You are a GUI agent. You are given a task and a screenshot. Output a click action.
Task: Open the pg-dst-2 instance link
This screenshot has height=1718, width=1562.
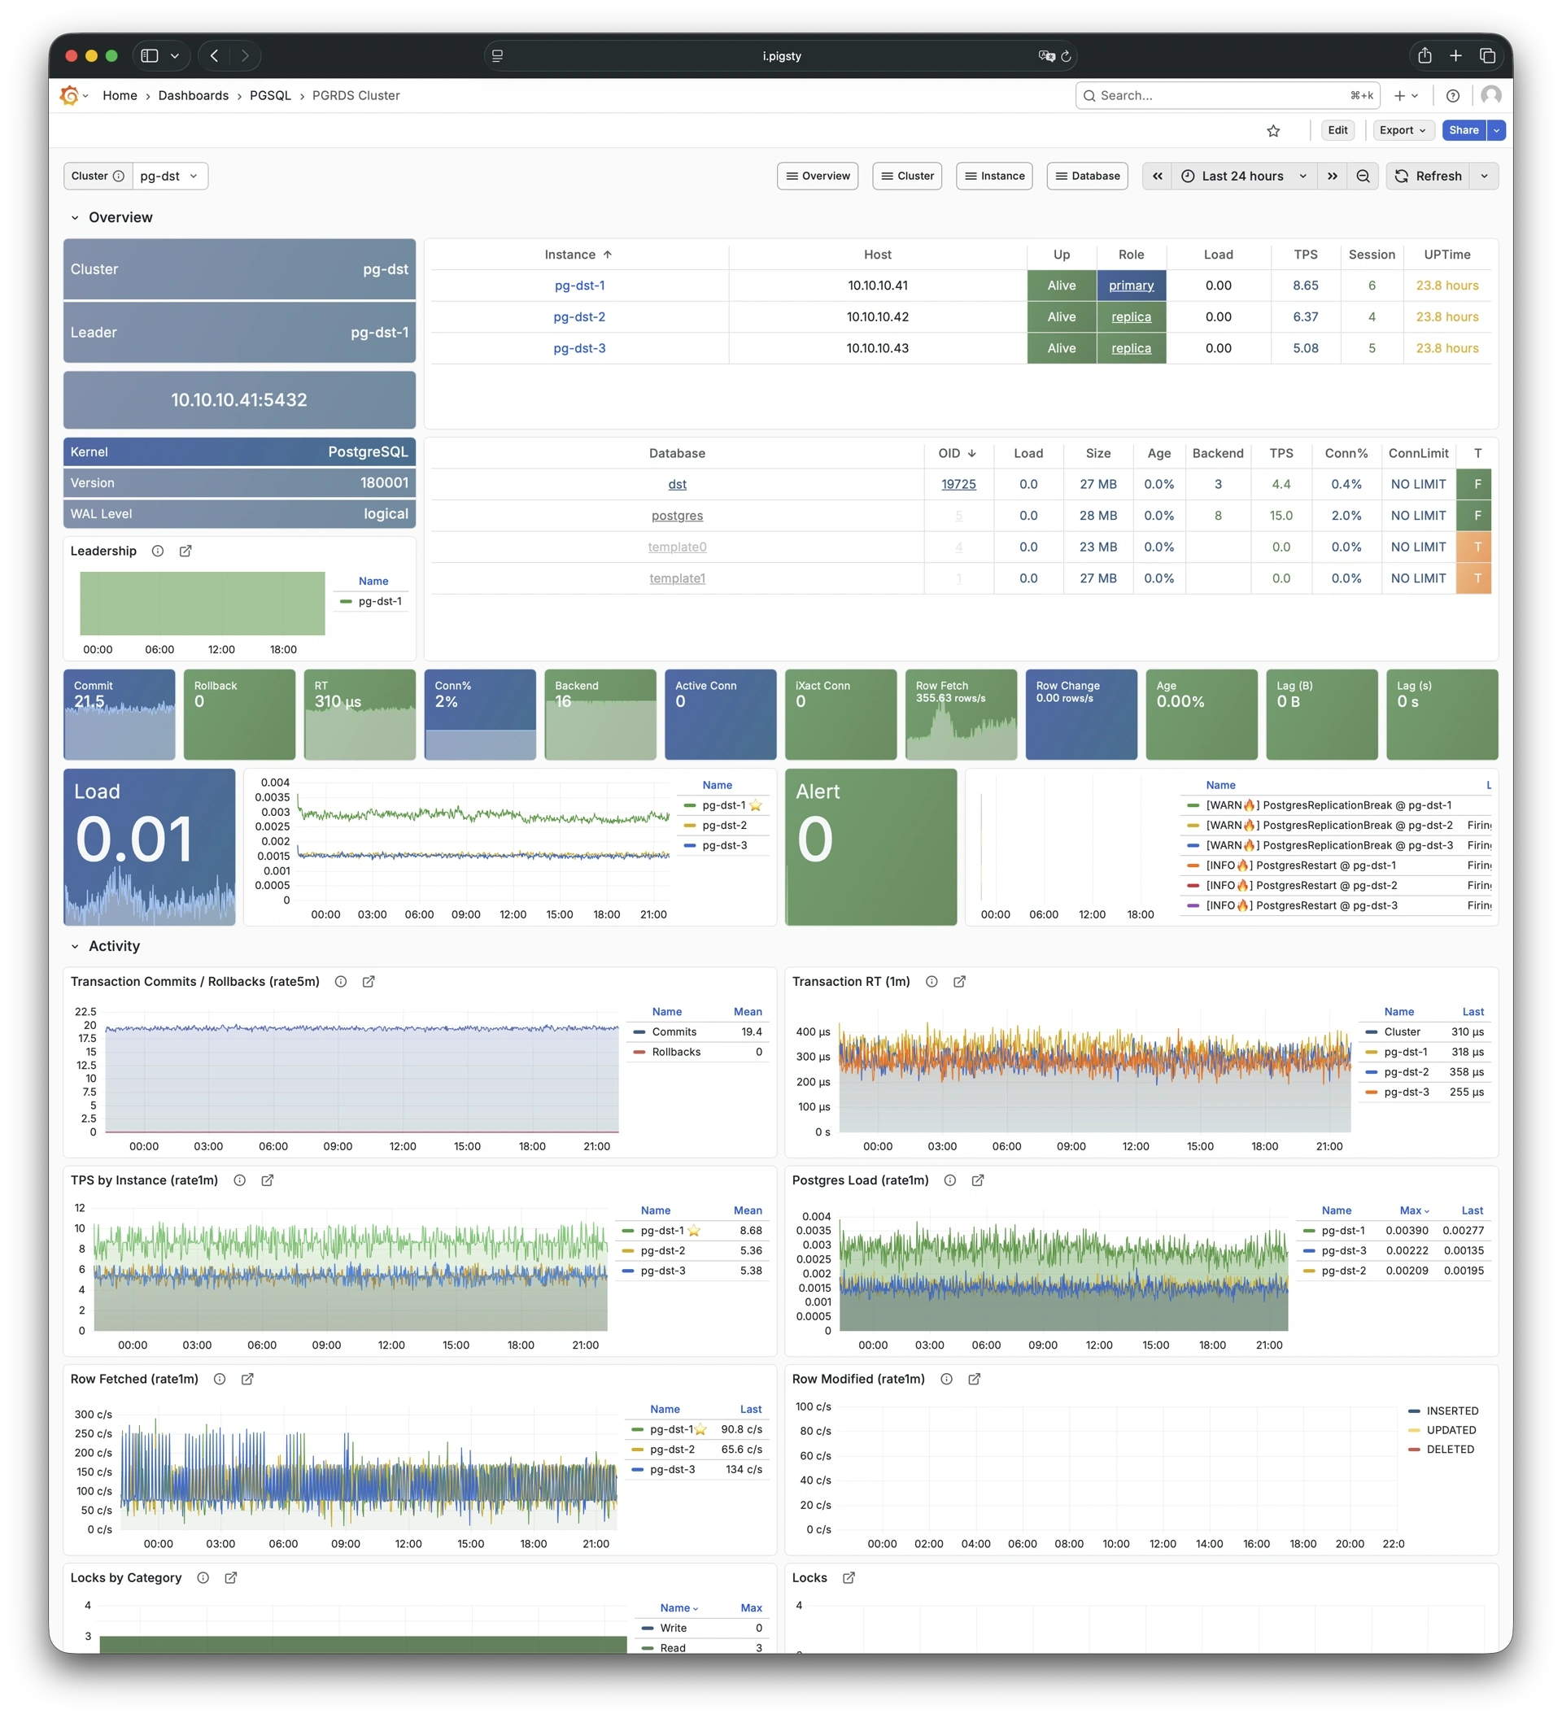coord(579,317)
